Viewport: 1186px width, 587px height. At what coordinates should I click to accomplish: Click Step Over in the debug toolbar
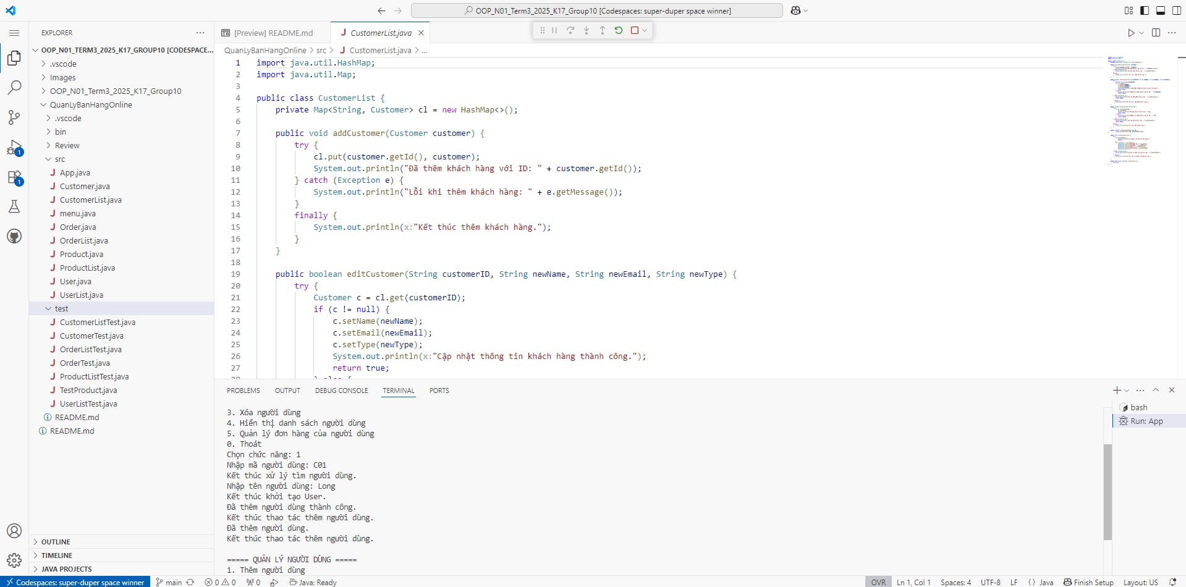tap(570, 30)
